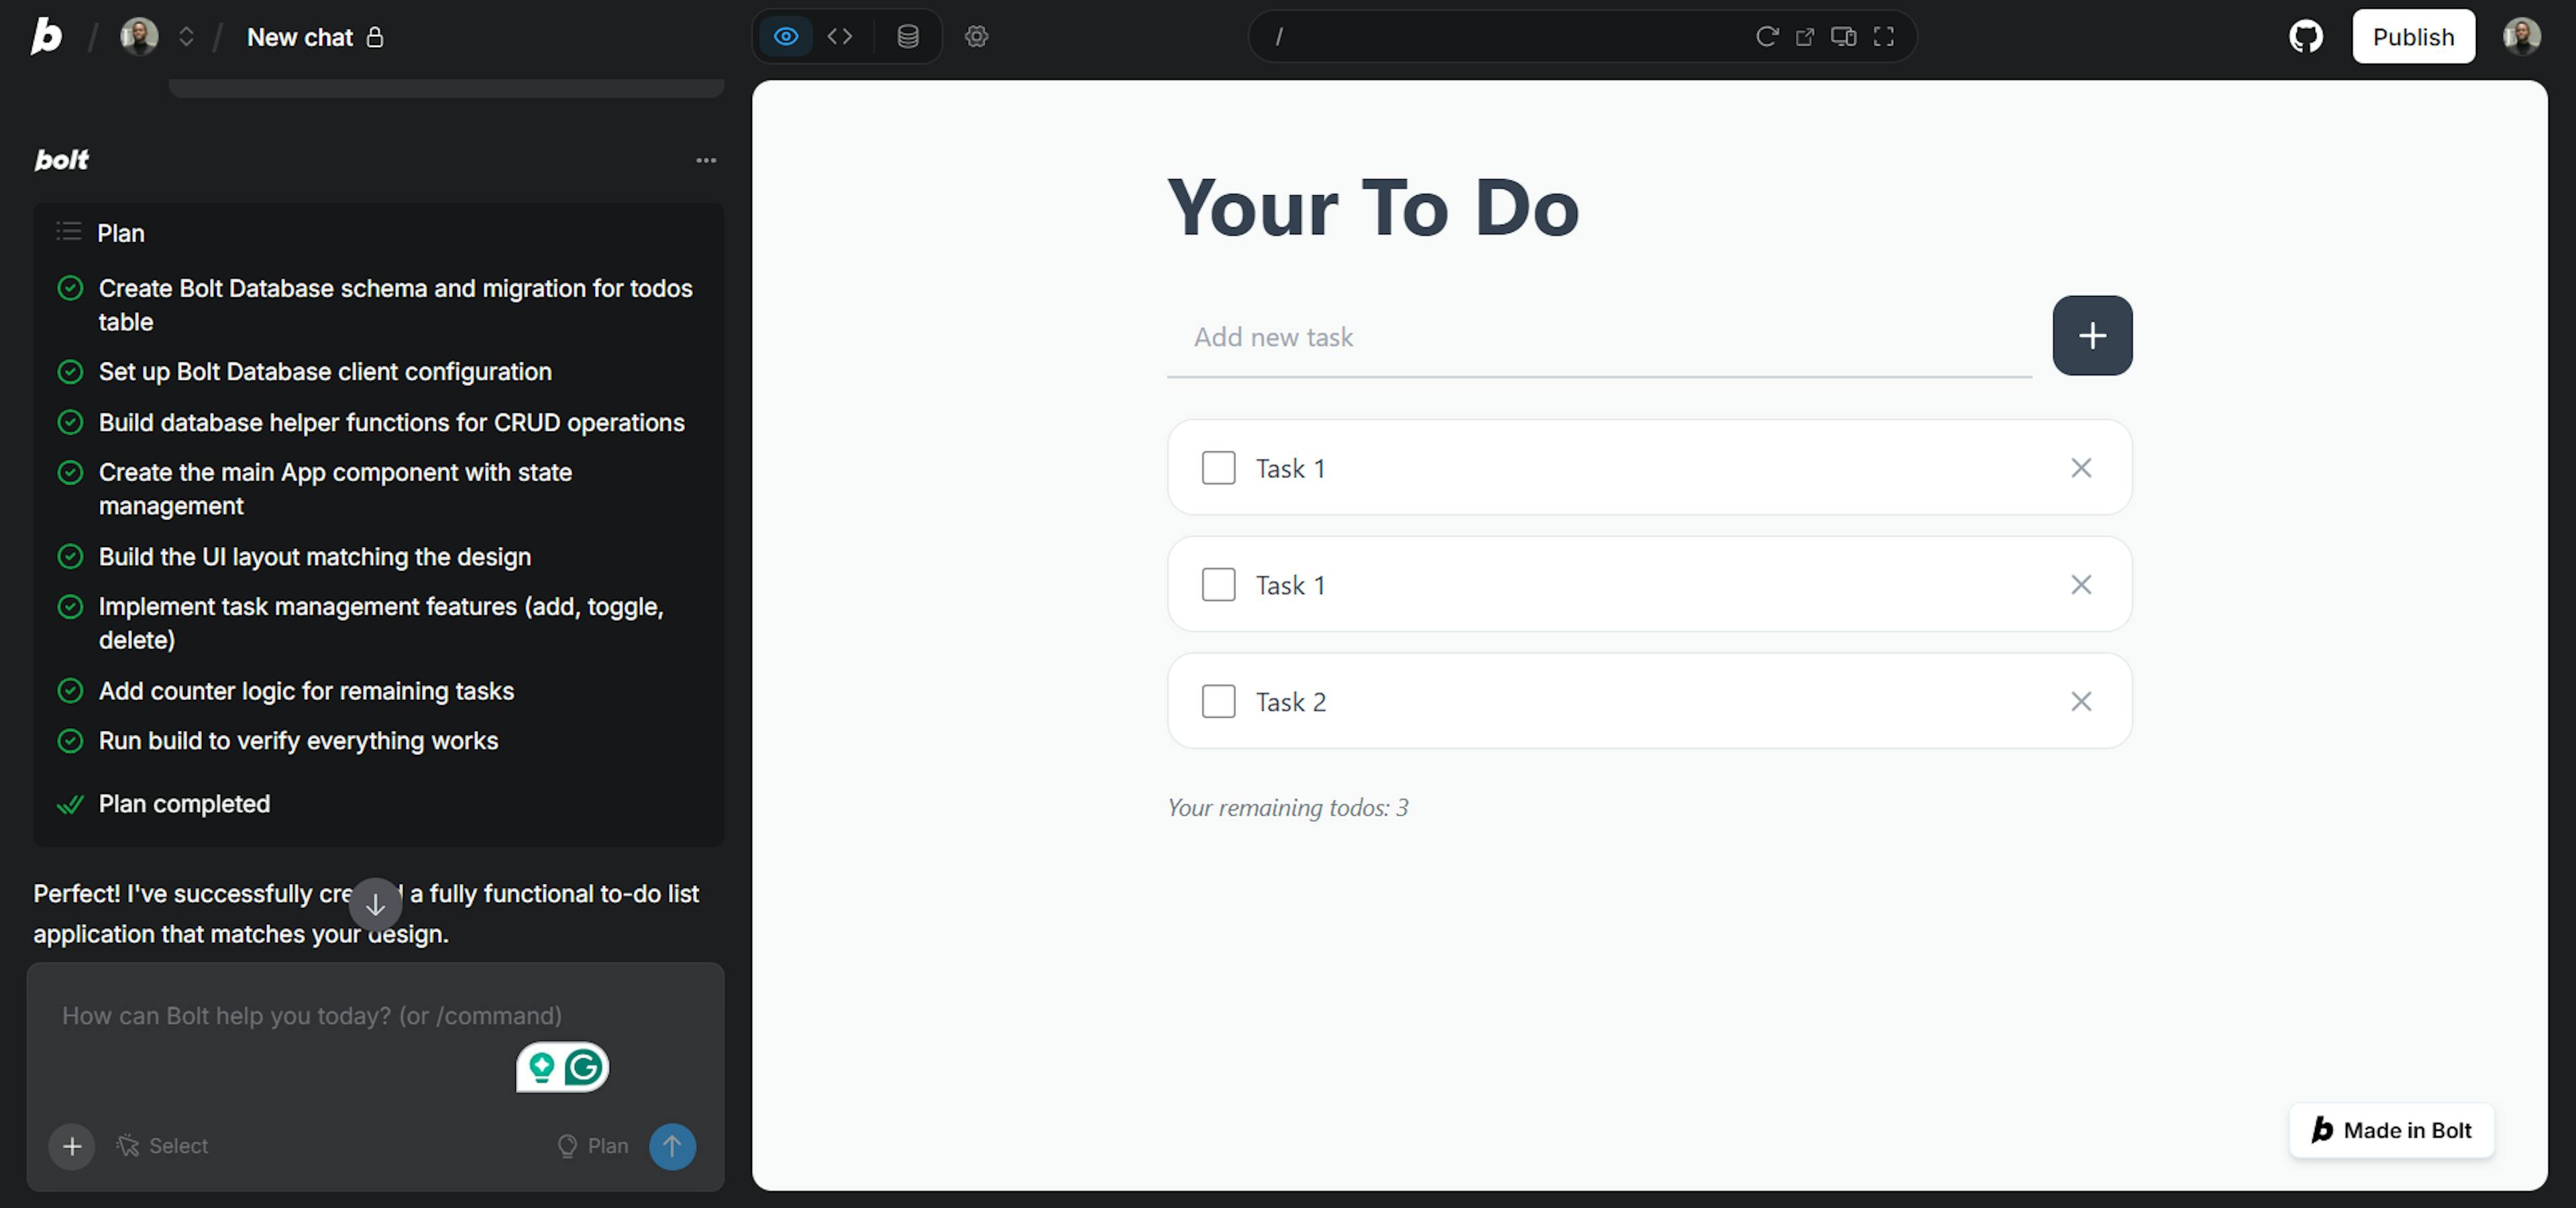Open project settings gear icon
Viewport: 2576px width, 1208px height.
pos(976,37)
